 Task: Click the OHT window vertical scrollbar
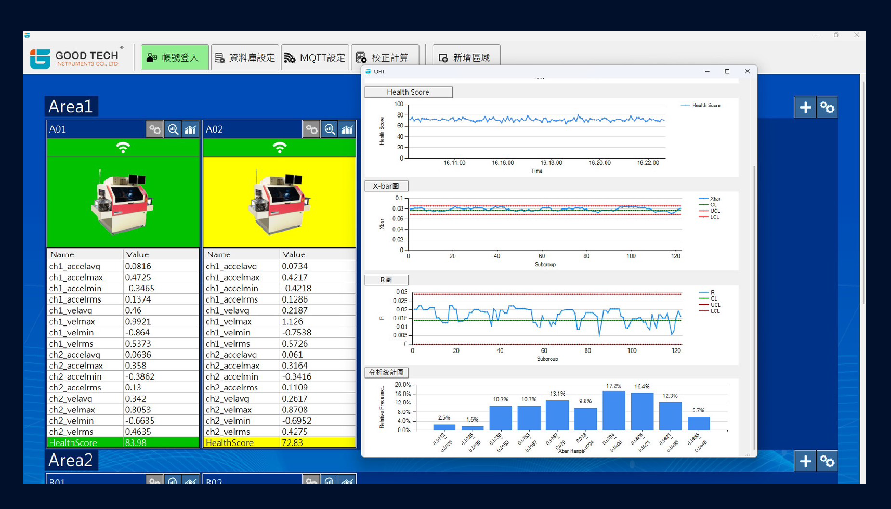tap(754, 307)
